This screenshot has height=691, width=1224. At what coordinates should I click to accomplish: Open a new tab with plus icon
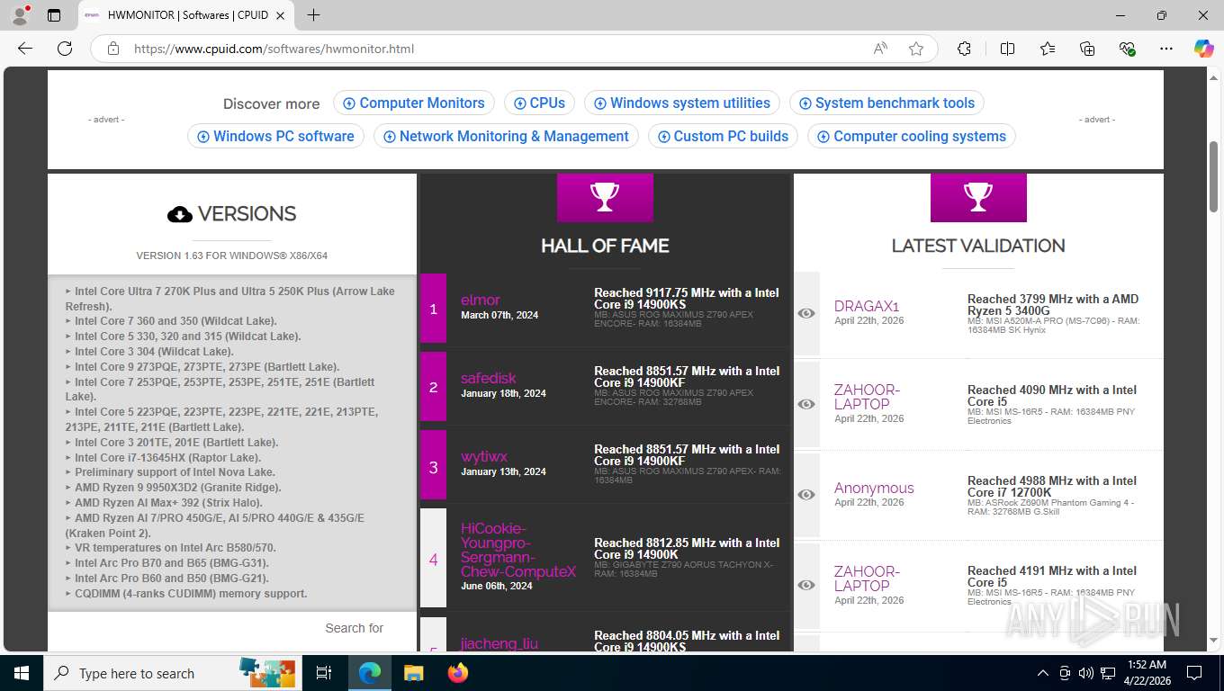click(x=313, y=15)
